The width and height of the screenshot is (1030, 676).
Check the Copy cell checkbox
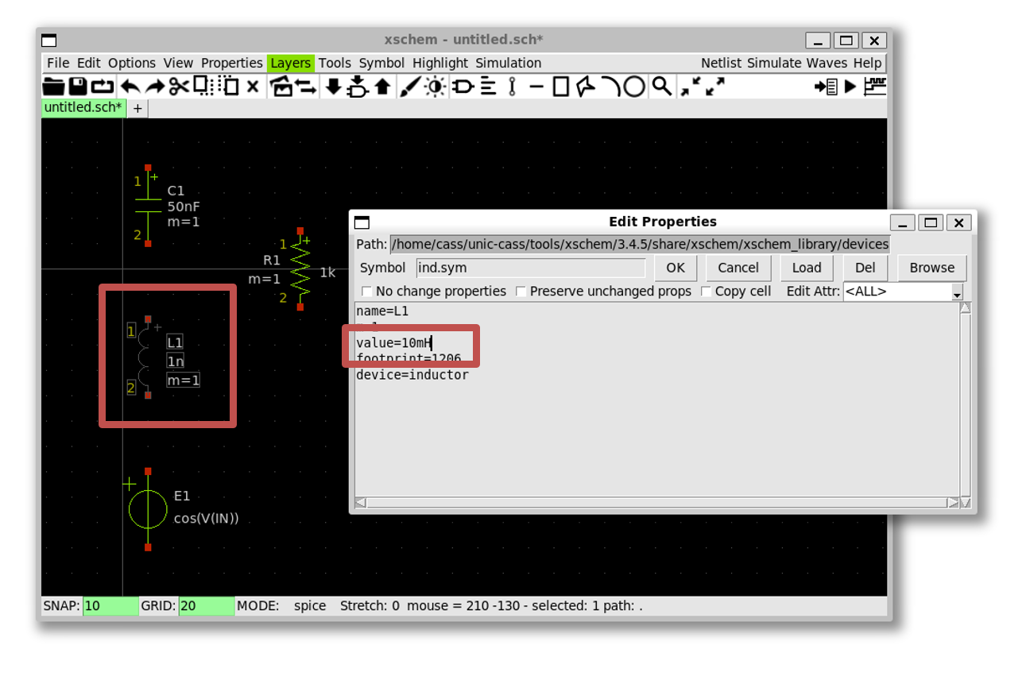pos(706,292)
